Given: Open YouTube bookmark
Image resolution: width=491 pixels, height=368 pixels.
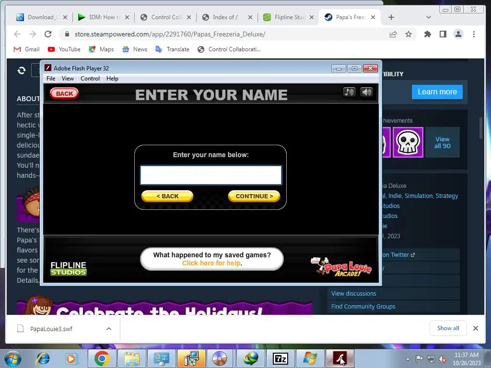Looking at the screenshot, I should coord(64,49).
